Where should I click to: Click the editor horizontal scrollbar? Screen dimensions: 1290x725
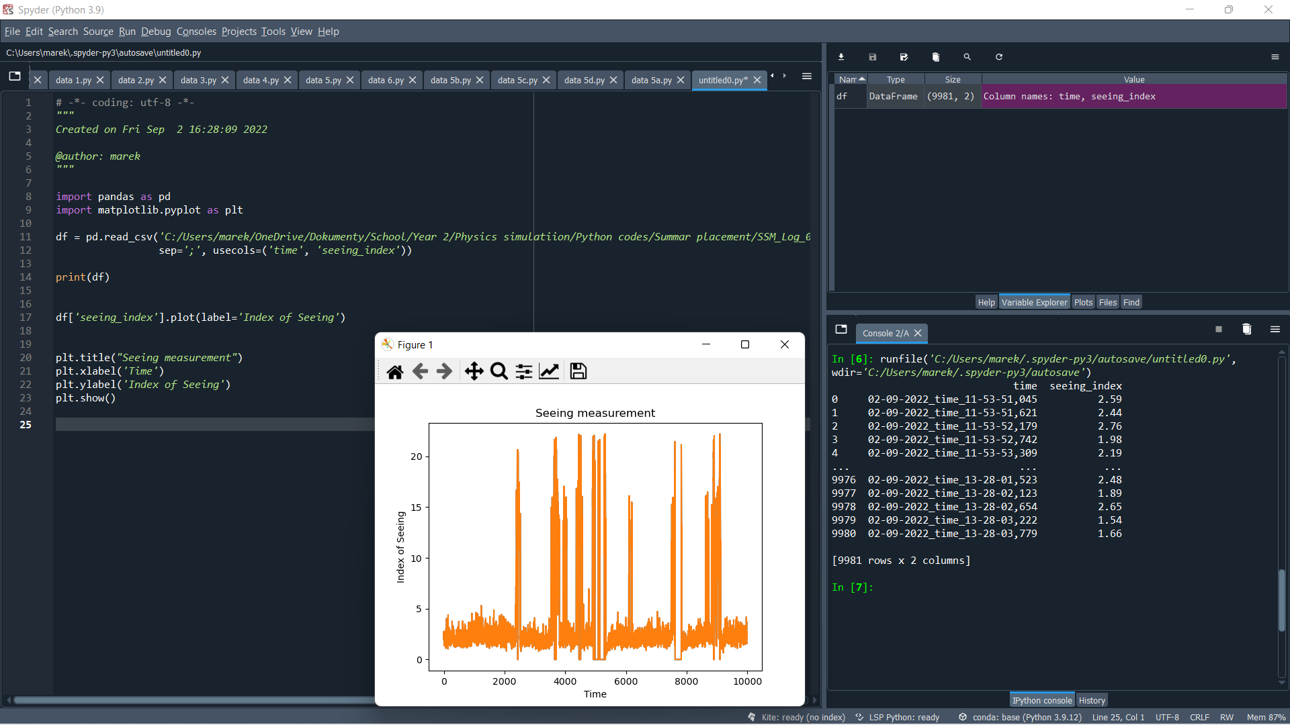195,701
